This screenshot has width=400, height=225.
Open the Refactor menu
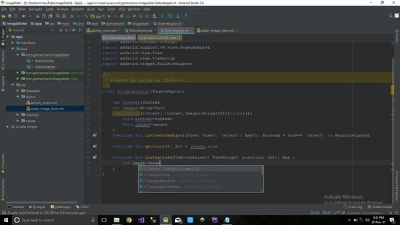(77, 9)
